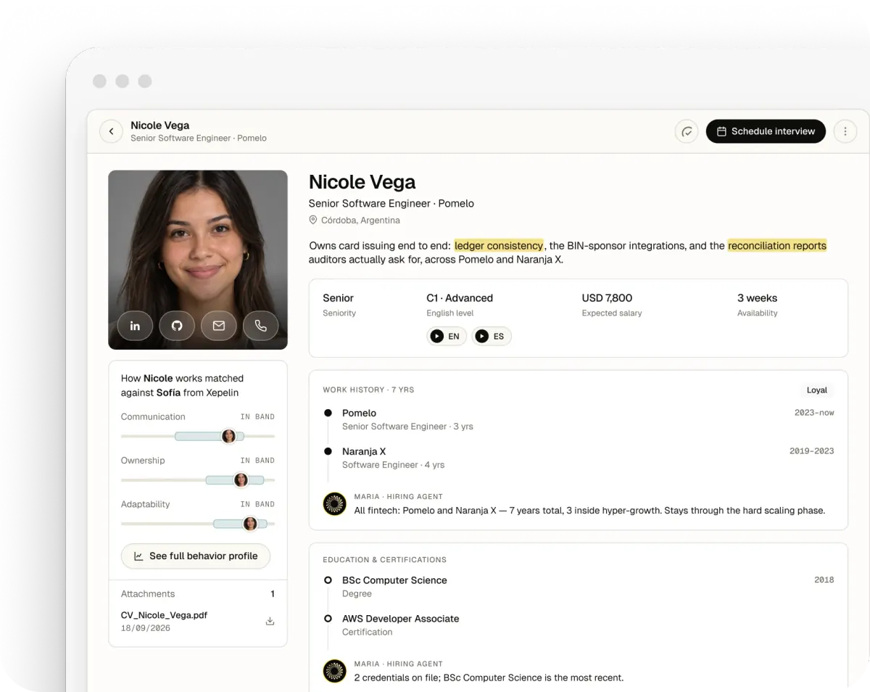The height and width of the screenshot is (692, 870).
Task: Click the Loyal badge in Work History
Action: tap(817, 390)
